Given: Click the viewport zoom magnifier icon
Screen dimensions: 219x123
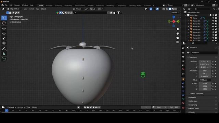Looking at the screenshot, I should [x=178, y=29].
